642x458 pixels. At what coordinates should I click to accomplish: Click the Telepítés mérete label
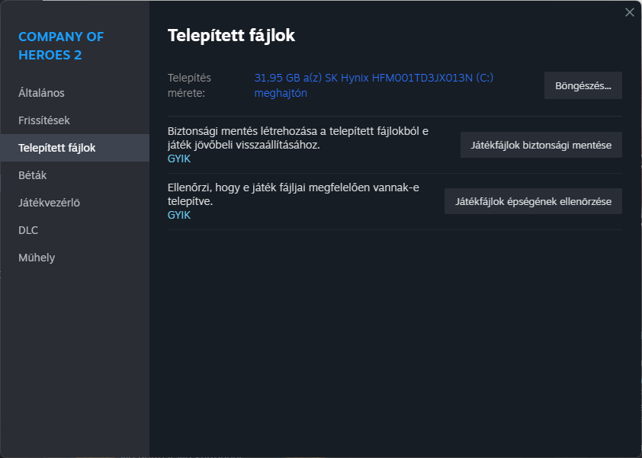click(x=189, y=85)
